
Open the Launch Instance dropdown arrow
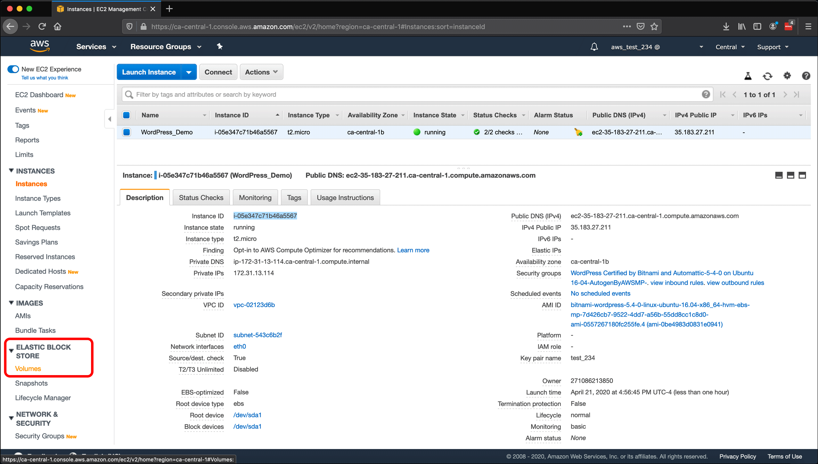tap(189, 72)
